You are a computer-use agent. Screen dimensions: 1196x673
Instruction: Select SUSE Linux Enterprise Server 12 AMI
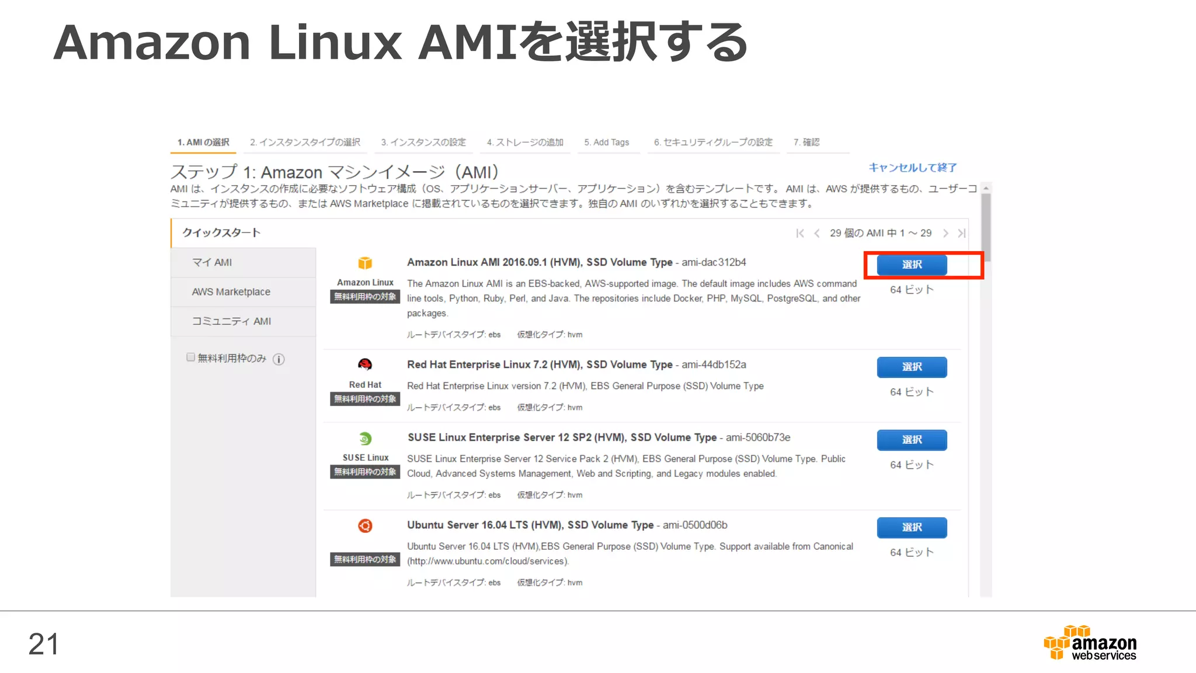tap(912, 440)
